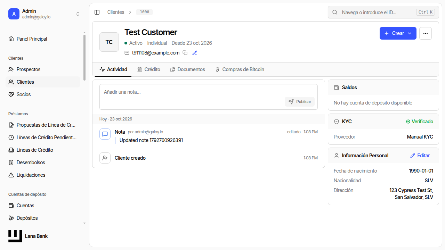Open Líneas de Crédito Pendientes
This screenshot has height=250, width=445.
43,137
